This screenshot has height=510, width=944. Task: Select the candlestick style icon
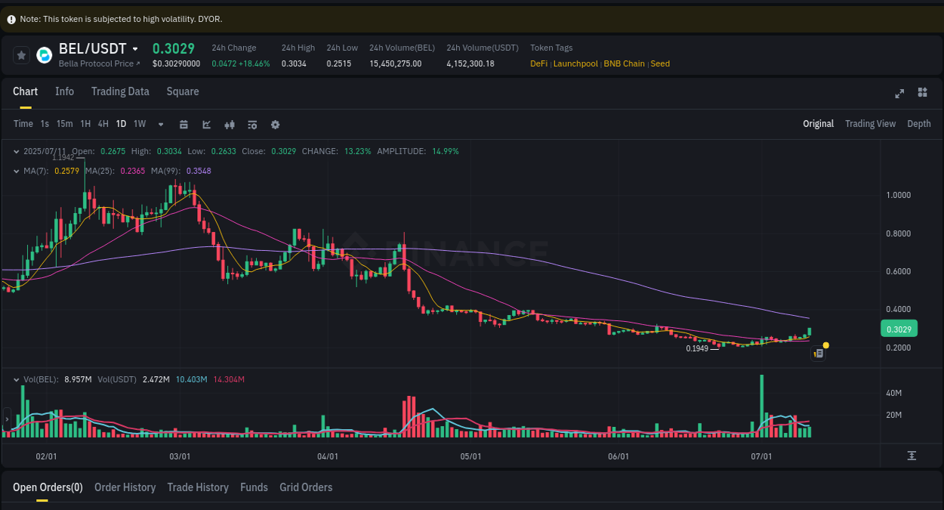230,124
